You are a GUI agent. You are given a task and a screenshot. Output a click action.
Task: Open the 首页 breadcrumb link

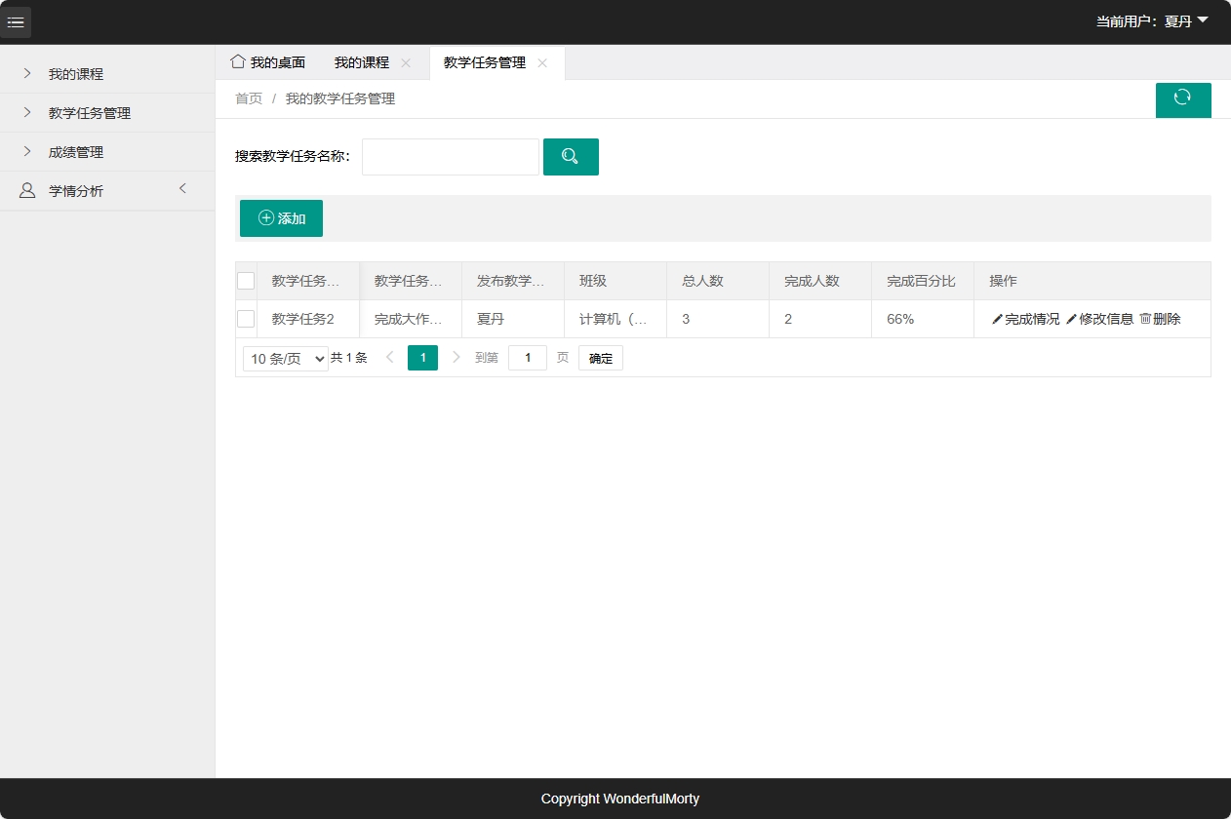click(x=248, y=97)
